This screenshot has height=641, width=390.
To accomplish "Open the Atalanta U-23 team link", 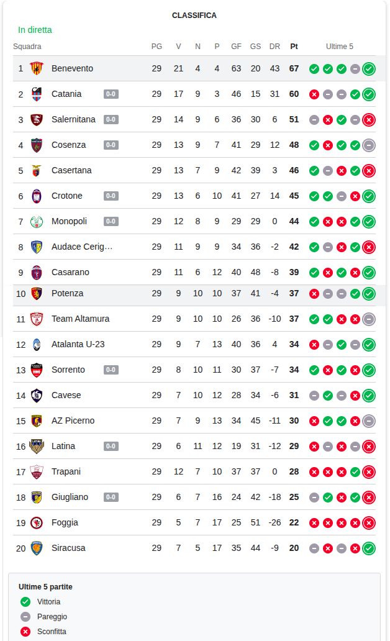I will pyautogui.click(x=78, y=344).
